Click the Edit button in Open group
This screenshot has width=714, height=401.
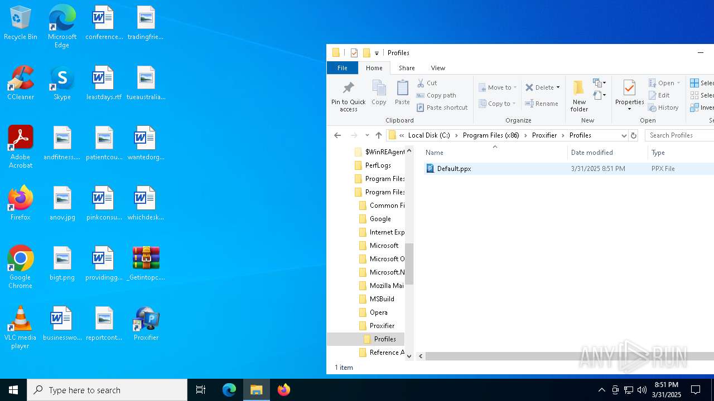659,95
